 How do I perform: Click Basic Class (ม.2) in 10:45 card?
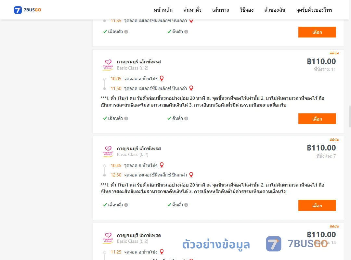pos(133,154)
